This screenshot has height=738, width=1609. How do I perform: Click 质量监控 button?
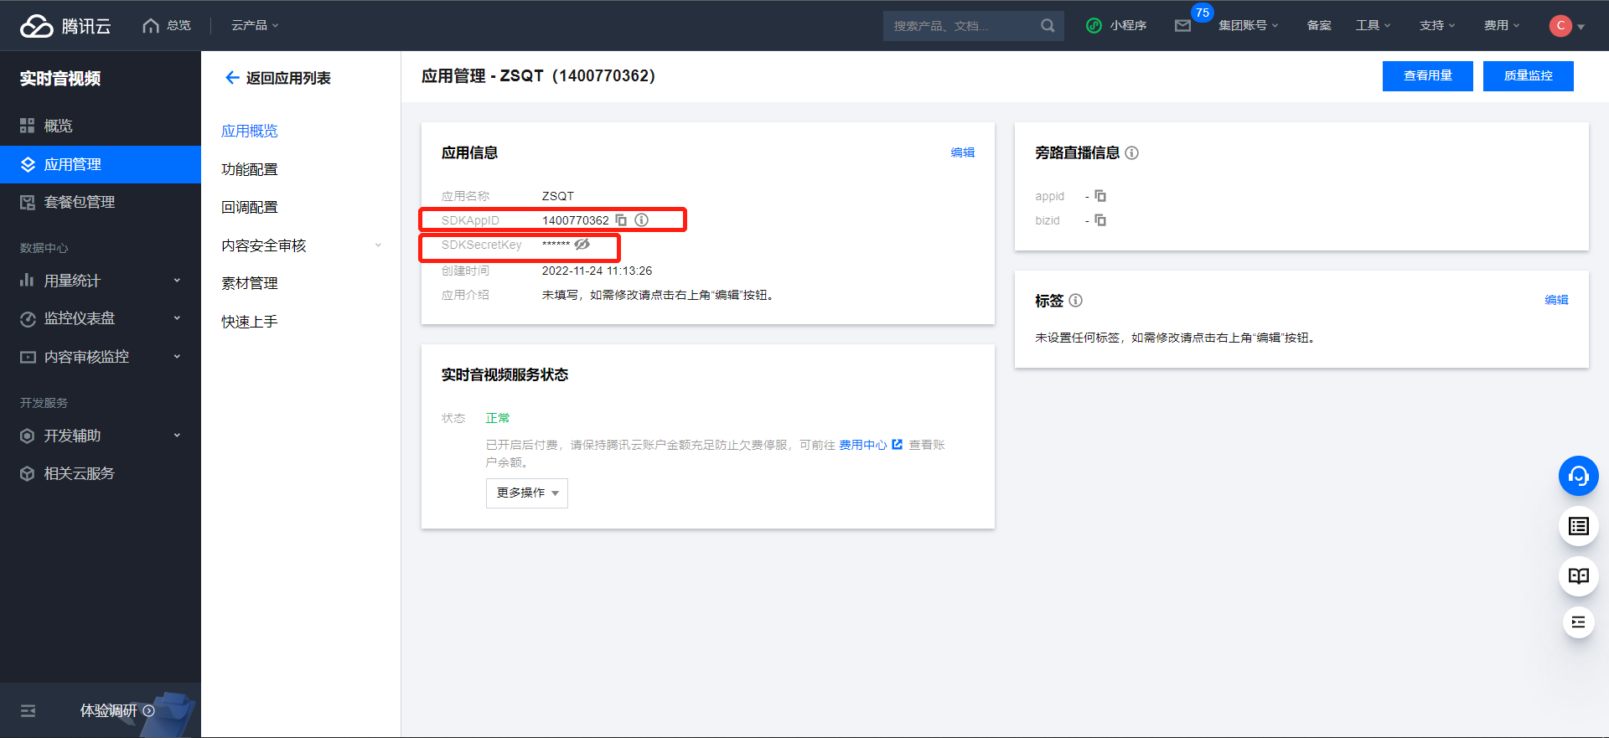1529,76
